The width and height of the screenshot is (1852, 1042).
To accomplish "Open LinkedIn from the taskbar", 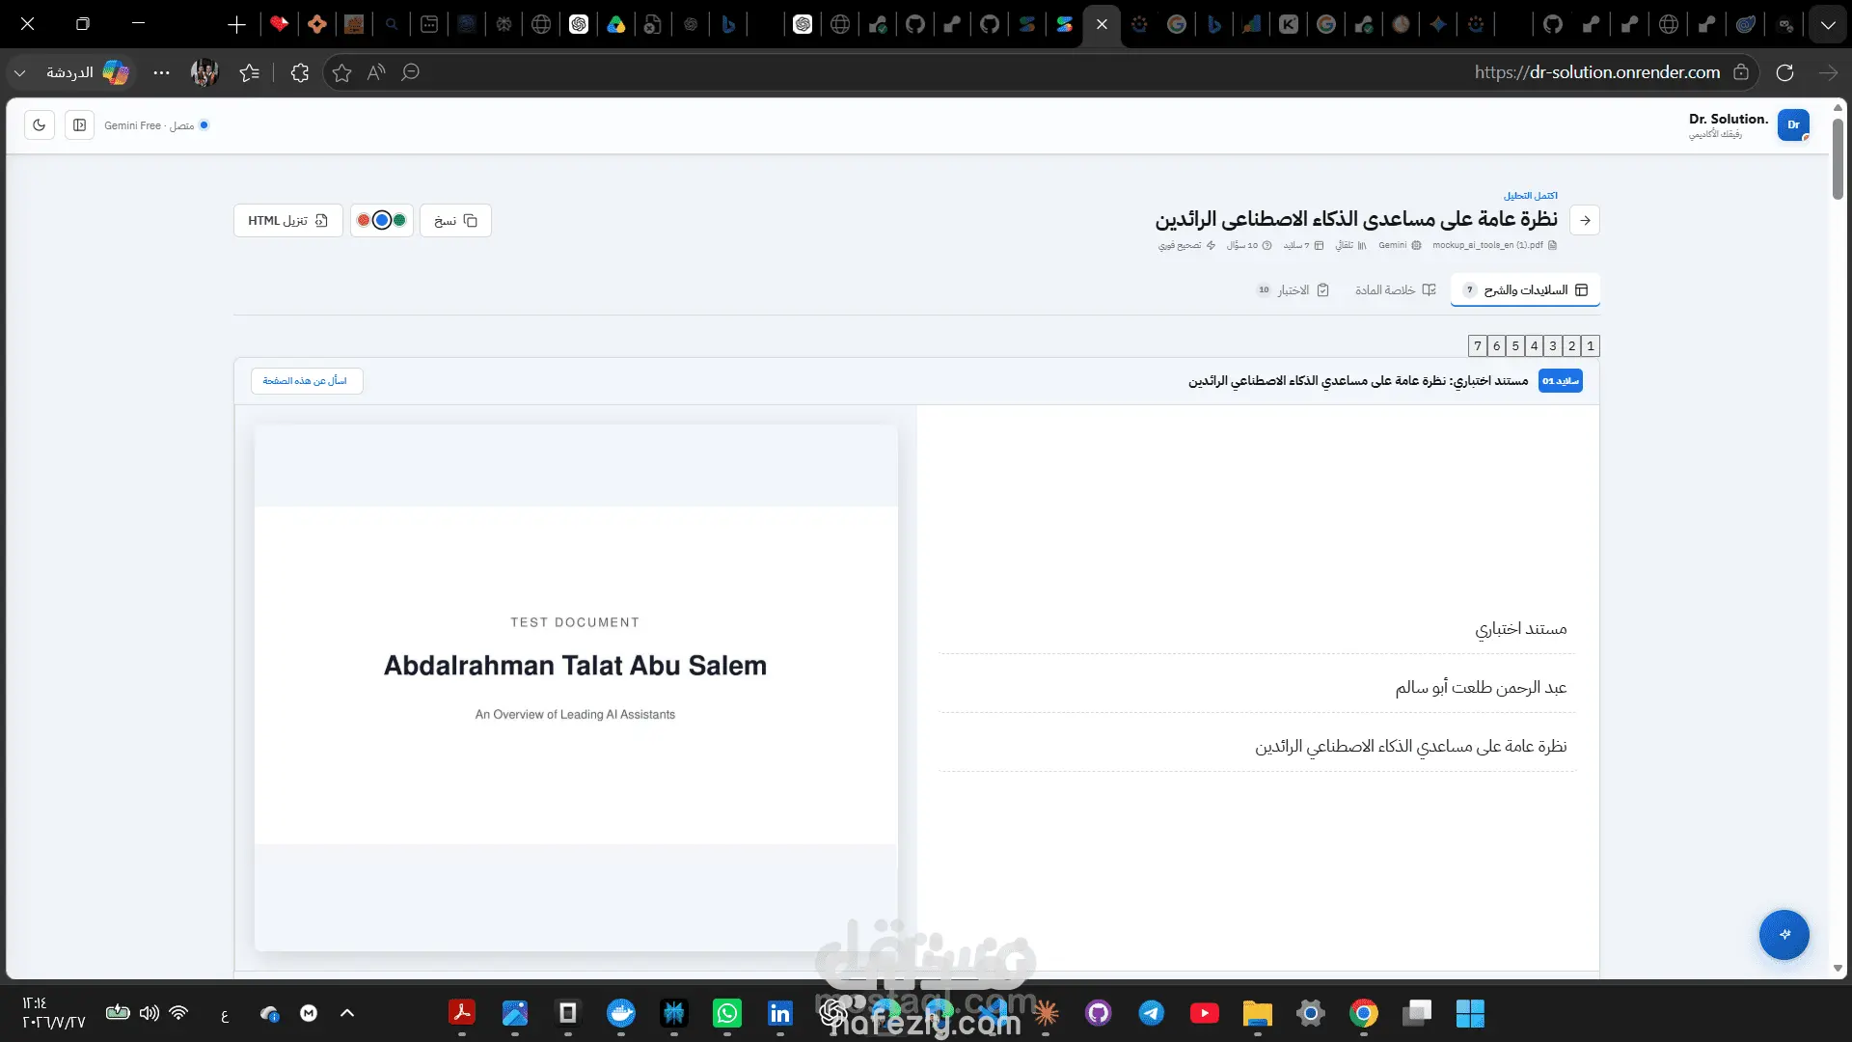I will tap(780, 1013).
